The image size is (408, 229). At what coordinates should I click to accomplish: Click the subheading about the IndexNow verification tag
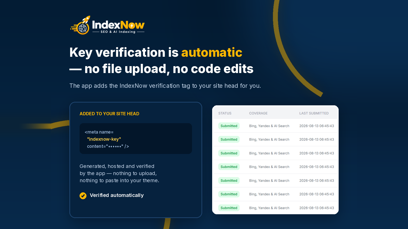tap(165, 86)
